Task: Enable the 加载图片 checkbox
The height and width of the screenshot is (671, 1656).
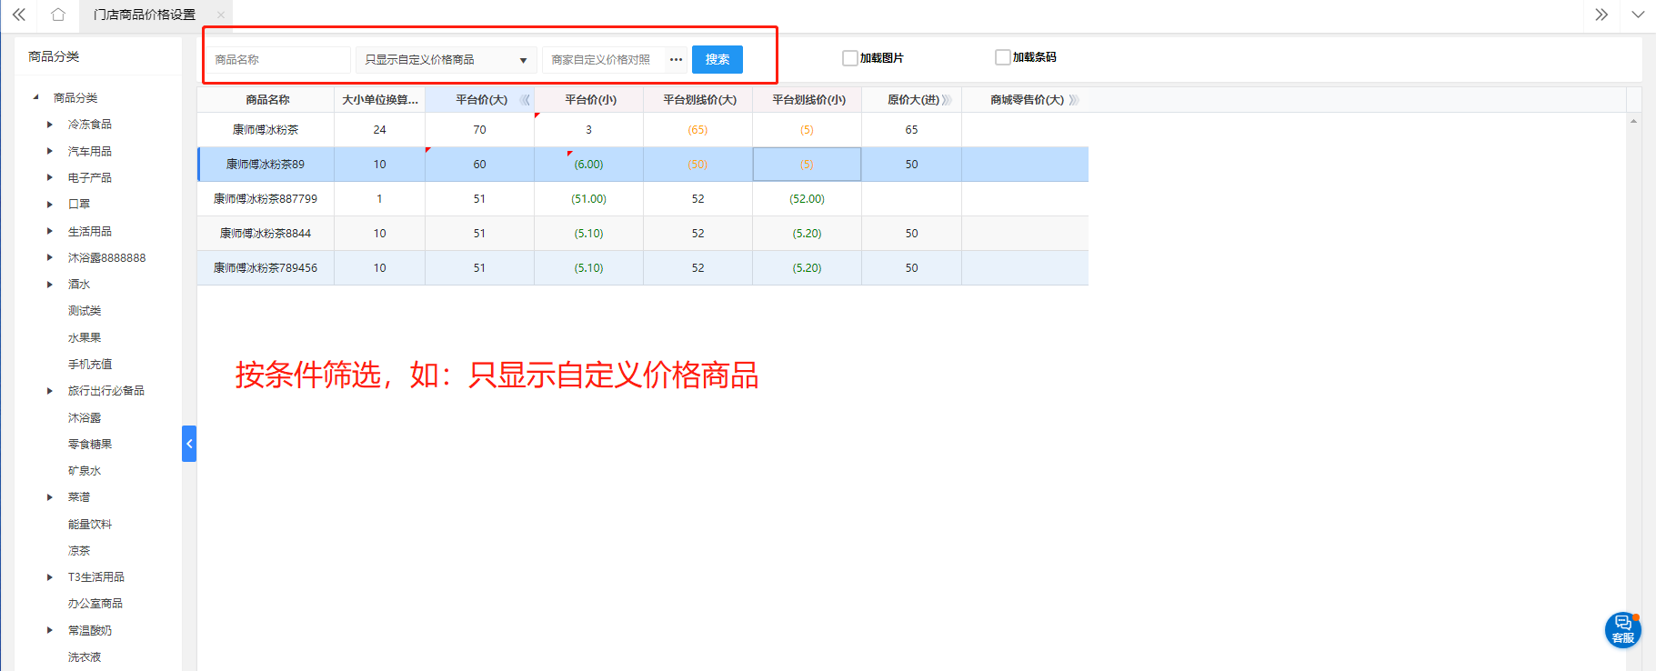Action: coord(850,58)
